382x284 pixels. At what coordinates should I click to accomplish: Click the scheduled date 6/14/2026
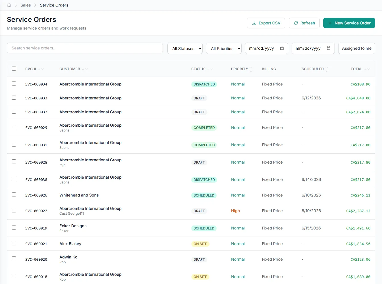point(311,179)
